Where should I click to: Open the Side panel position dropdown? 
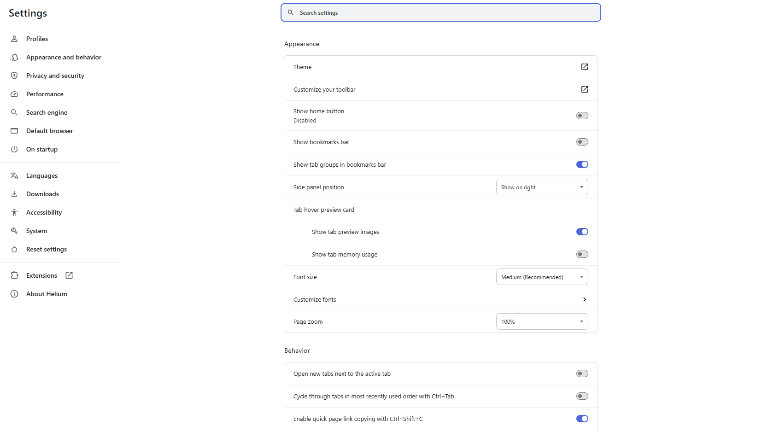(542, 187)
